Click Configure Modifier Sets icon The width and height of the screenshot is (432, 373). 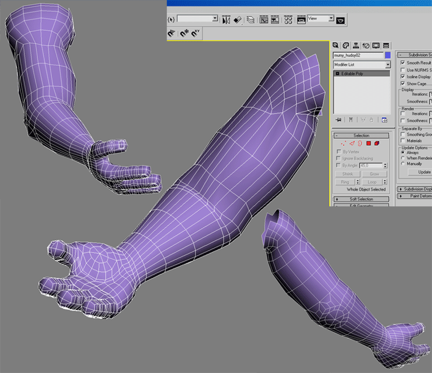coord(384,119)
